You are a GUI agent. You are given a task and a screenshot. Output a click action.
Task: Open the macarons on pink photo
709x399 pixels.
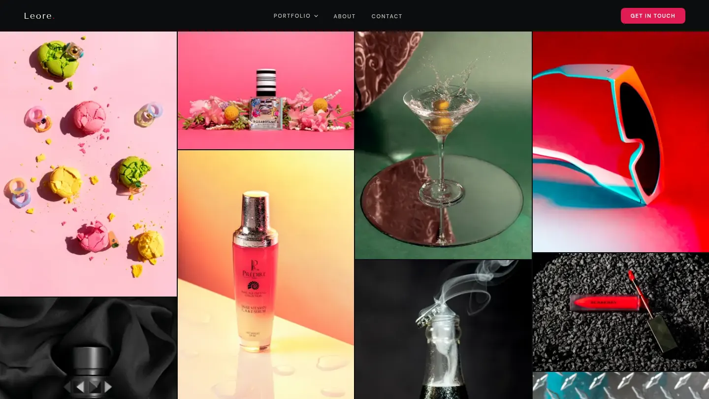88,164
